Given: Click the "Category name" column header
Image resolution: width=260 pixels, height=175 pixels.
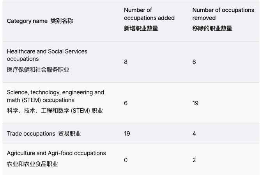Looking at the screenshot, I should pos(27,21).
